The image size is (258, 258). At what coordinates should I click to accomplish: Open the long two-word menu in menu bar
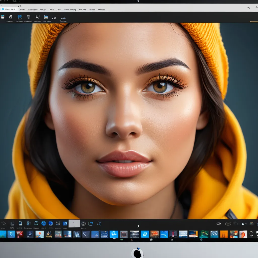[70, 10]
